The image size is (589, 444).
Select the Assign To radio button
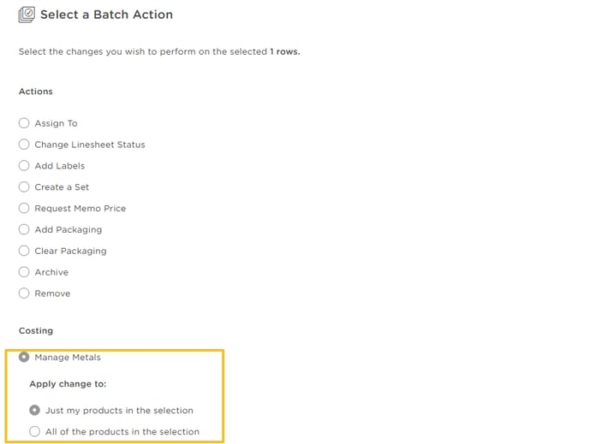tap(24, 123)
